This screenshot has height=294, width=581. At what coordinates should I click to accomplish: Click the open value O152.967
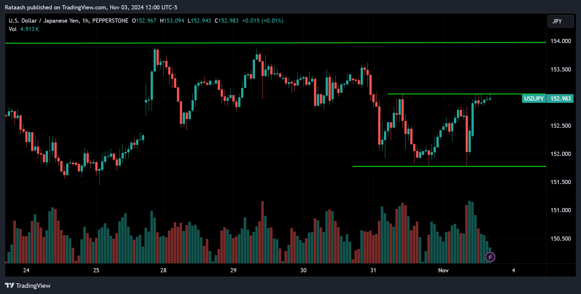coord(144,21)
